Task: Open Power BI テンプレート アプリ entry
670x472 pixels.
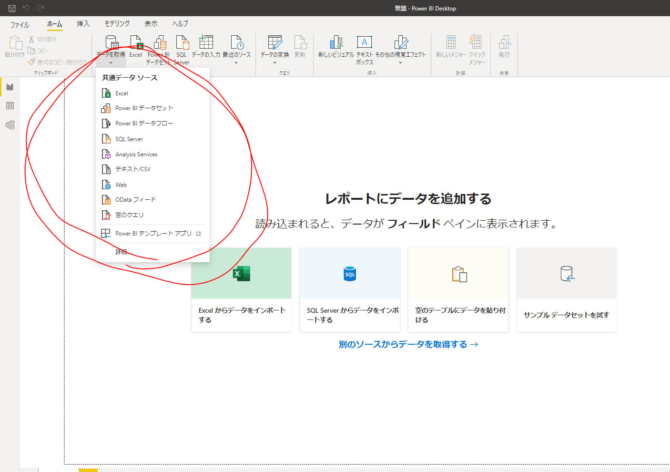Action: (x=152, y=234)
